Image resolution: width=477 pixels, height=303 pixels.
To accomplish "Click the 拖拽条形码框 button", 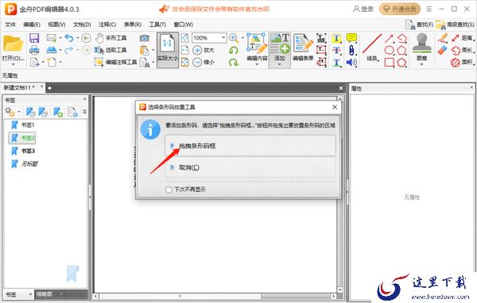I will (x=250, y=146).
